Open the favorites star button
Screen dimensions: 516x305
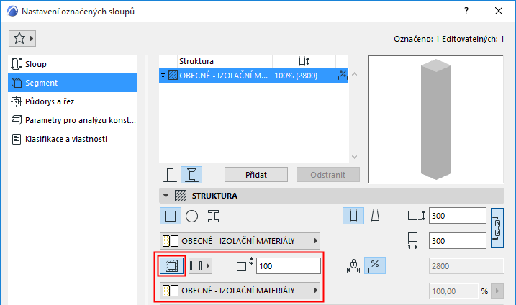pos(22,37)
